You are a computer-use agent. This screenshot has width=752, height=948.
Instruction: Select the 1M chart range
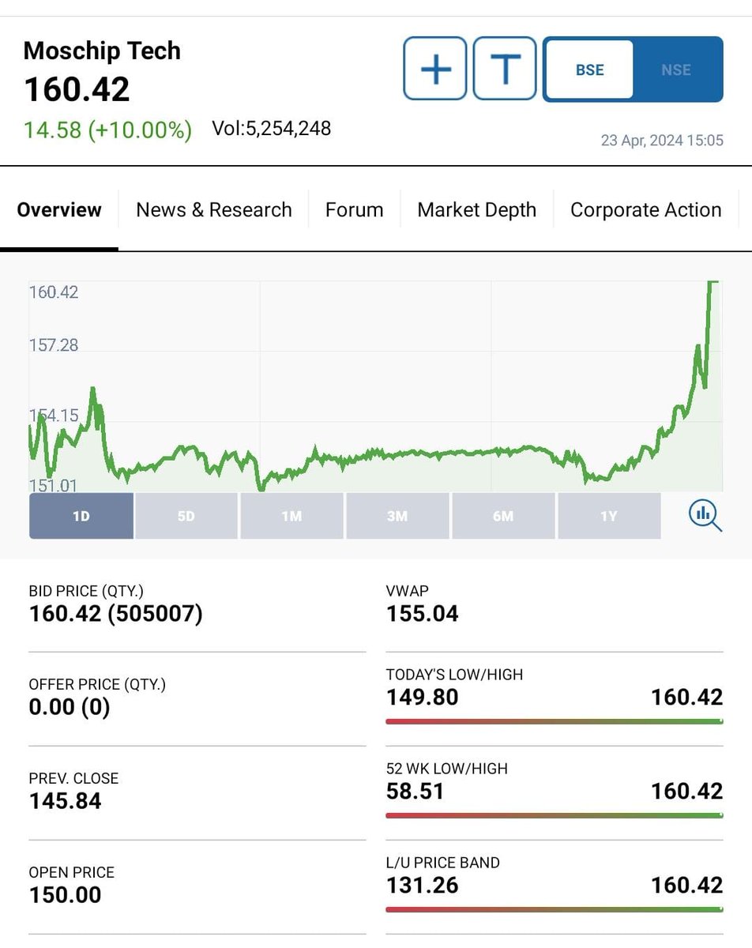pos(291,516)
